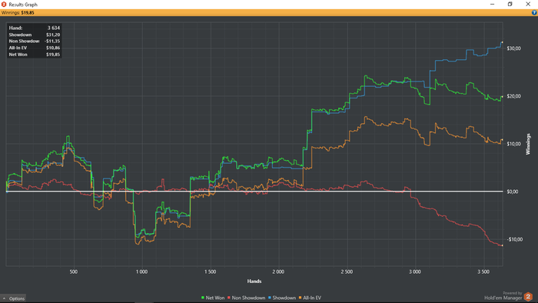Viewport: 538px width, 303px height.
Task: Close the Results Graph window
Action: (528, 4)
